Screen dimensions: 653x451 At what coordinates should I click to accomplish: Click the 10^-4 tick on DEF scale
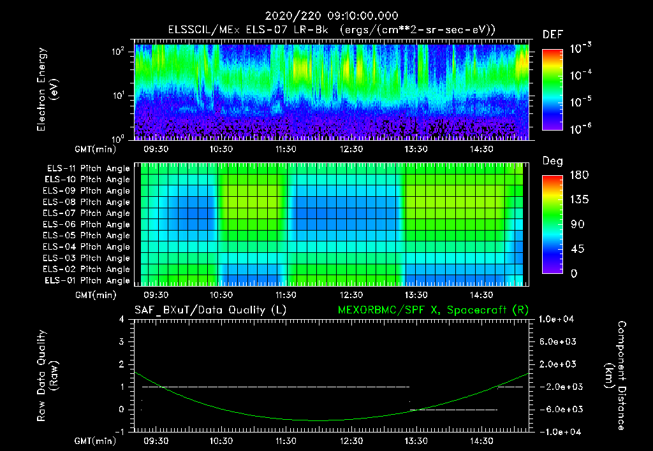pos(580,75)
